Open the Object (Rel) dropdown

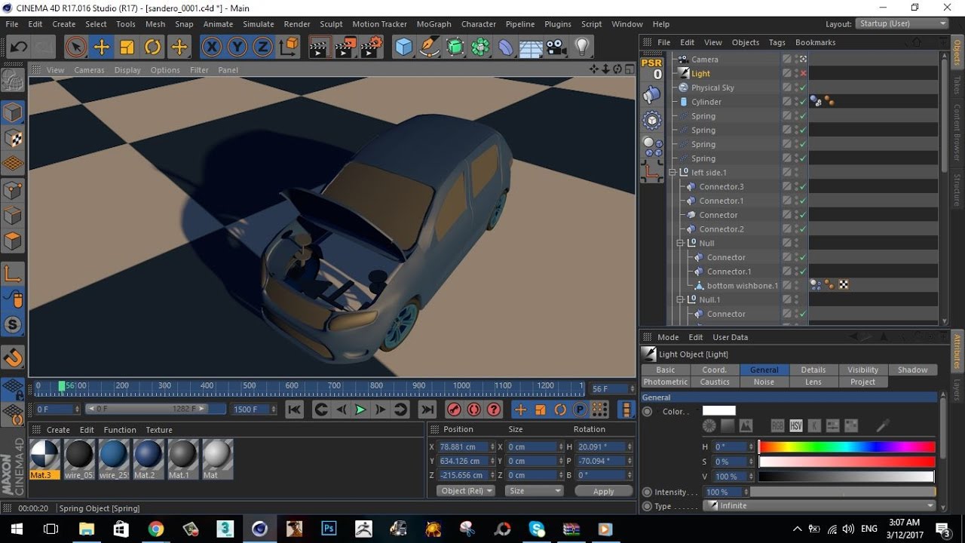[466, 490]
